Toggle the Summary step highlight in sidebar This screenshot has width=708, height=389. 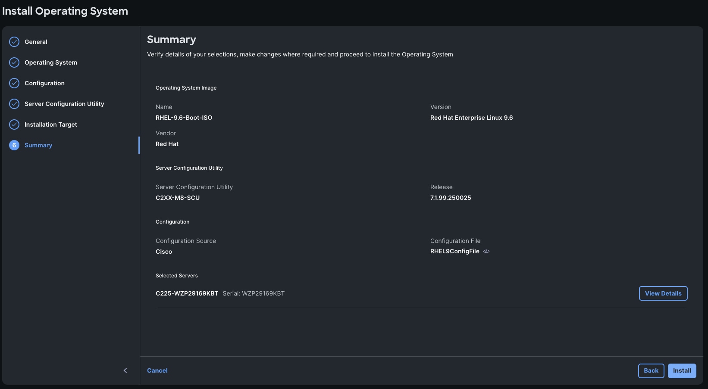click(38, 145)
